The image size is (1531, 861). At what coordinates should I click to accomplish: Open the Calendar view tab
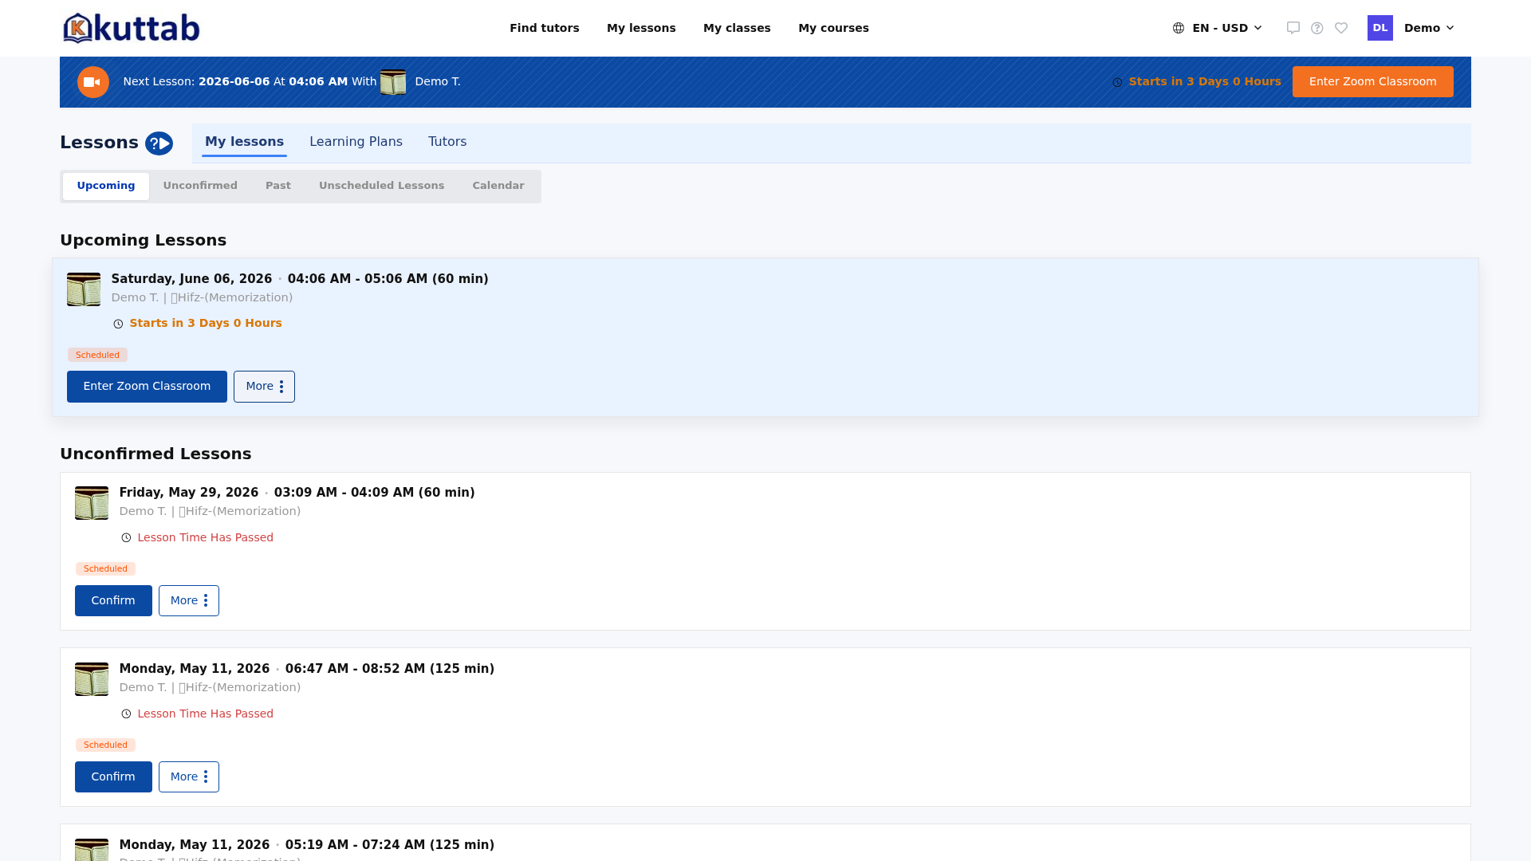498,186
